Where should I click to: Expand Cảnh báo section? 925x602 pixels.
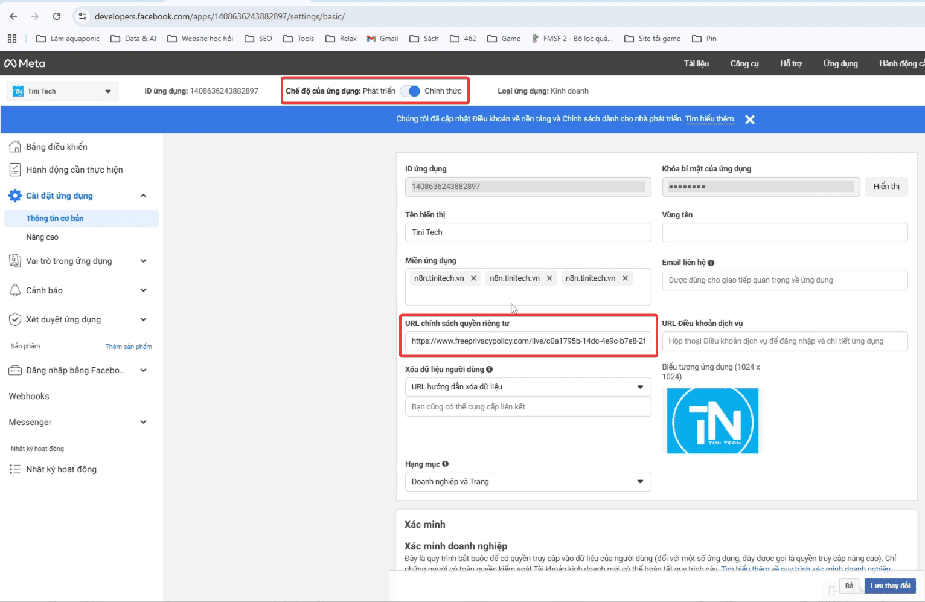(143, 290)
